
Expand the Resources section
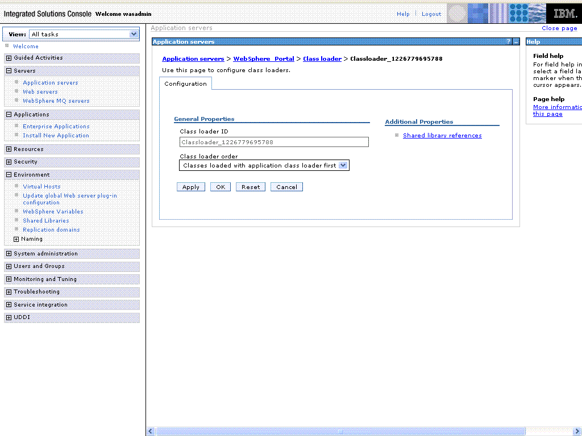(x=9, y=149)
